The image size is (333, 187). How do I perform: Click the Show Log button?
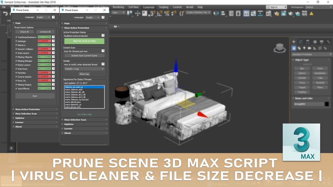(x=84, y=74)
